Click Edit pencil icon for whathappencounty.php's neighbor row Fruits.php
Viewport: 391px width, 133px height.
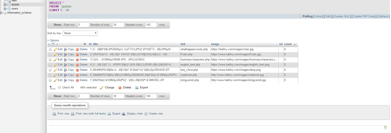(x=55, y=54)
